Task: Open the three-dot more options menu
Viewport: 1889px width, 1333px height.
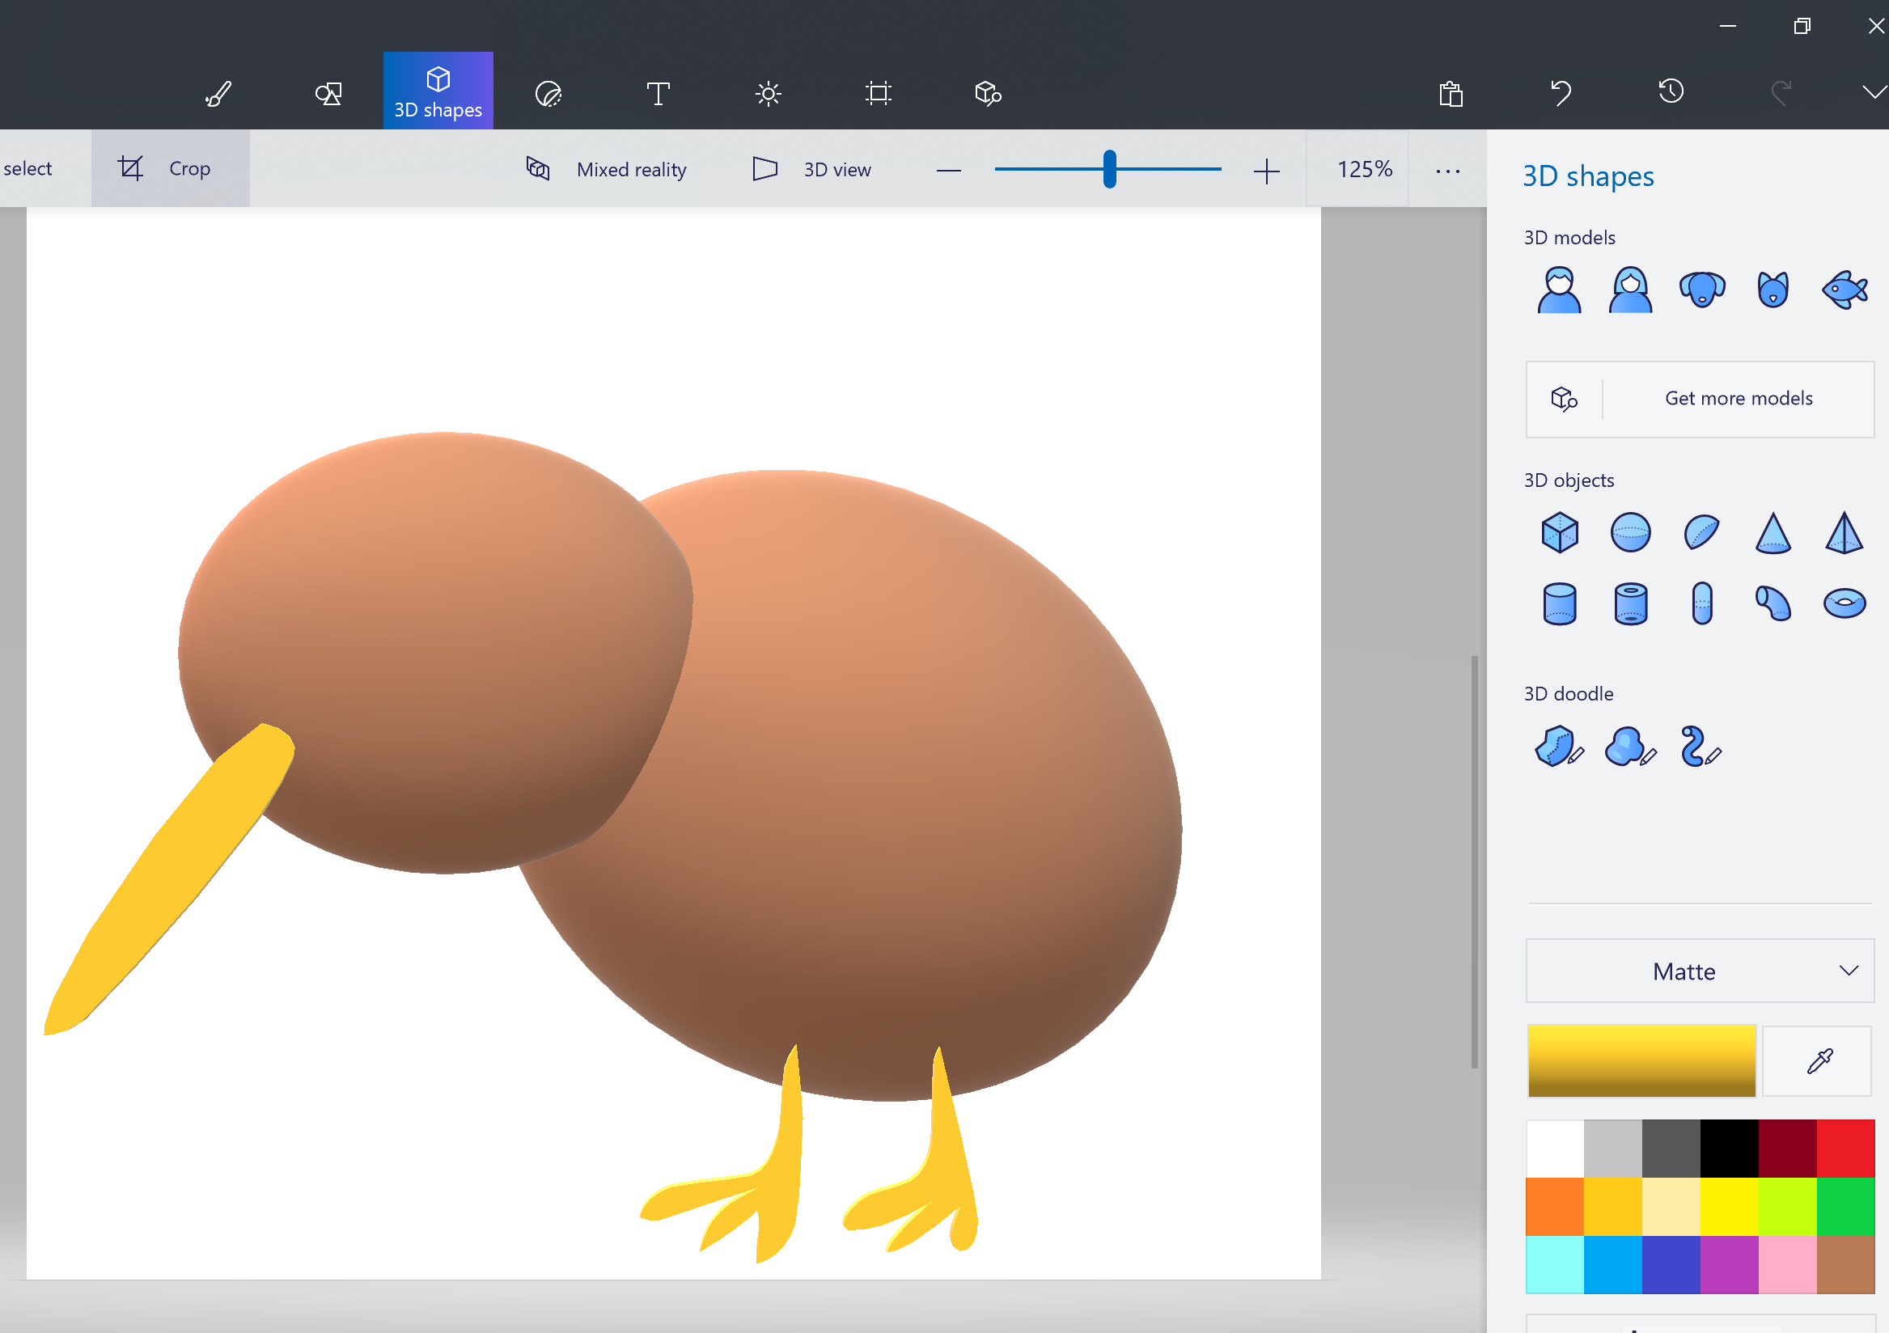Action: [1447, 171]
